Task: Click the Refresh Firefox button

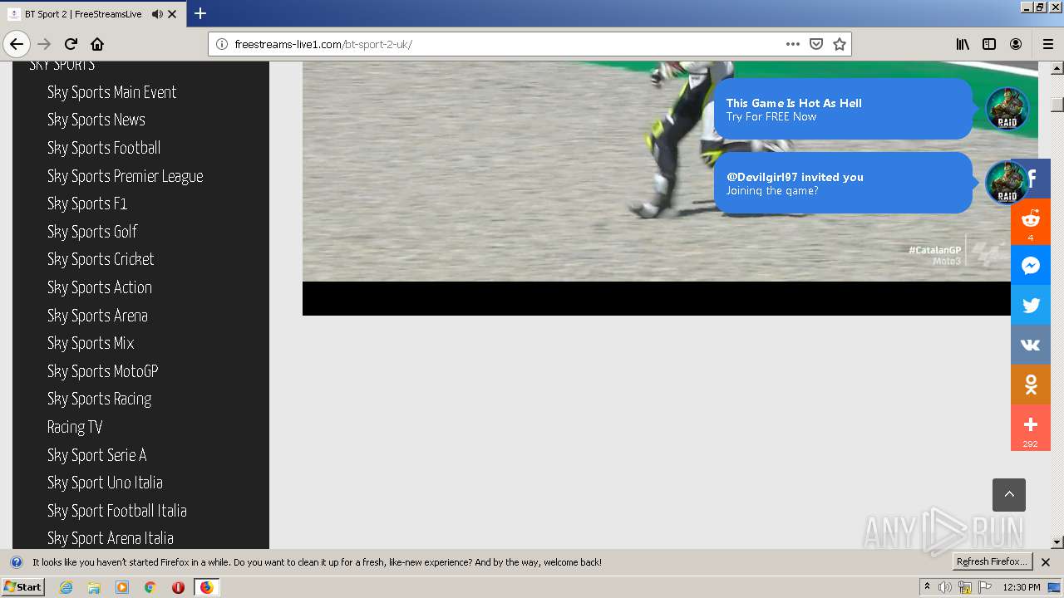Action: tap(992, 561)
